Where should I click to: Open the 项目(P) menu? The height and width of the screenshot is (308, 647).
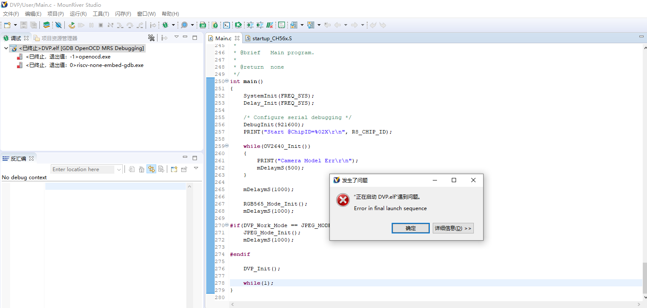[x=55, y=14]
